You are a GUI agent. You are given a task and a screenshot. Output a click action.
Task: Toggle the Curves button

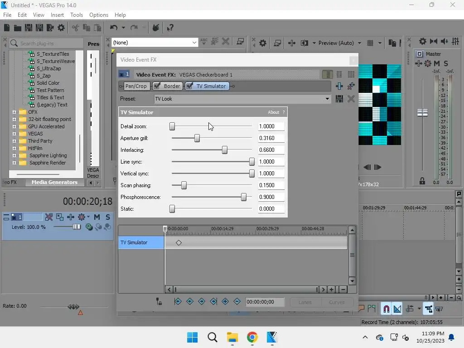(337, 302)
